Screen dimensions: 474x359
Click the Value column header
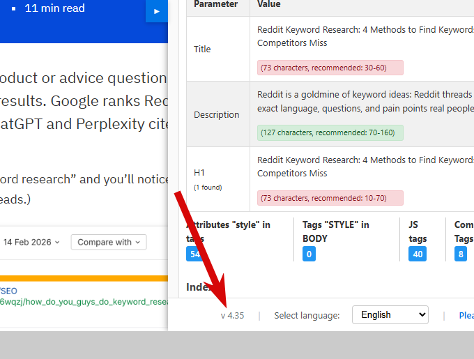269,4
